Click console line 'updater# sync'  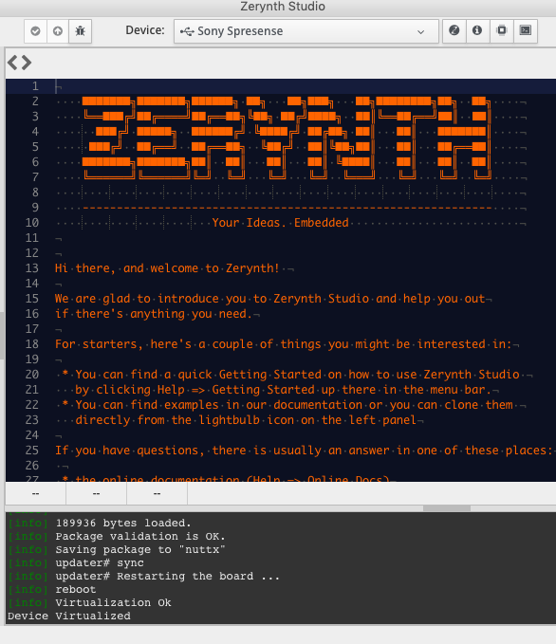coord(100,562)
